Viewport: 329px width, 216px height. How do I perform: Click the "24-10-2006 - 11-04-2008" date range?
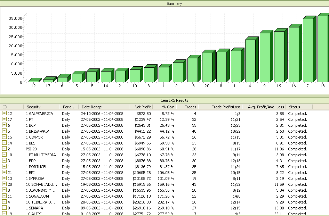(102, 114)
